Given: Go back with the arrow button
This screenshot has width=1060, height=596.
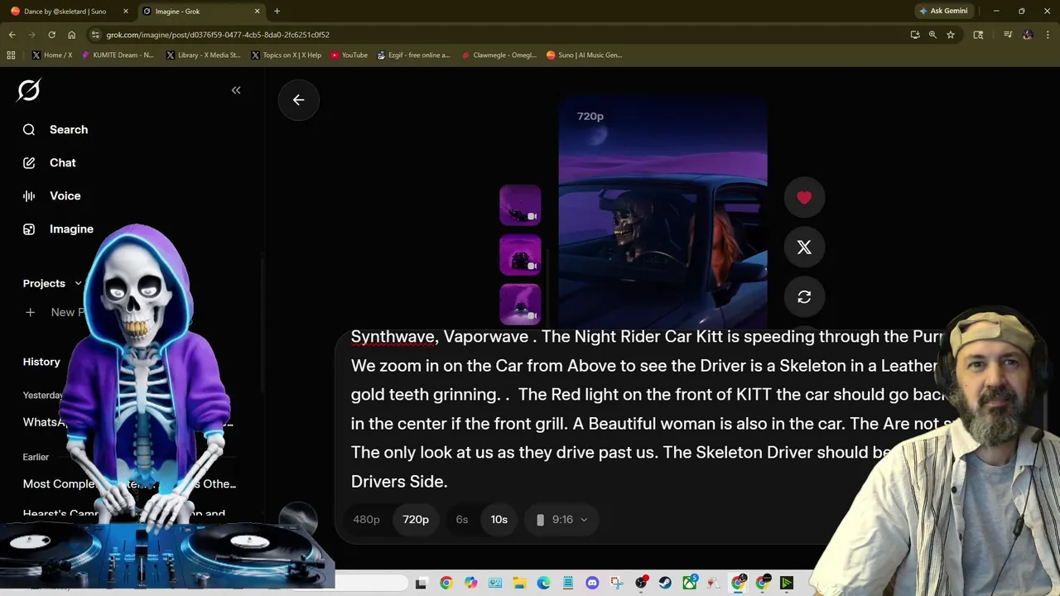Looking at the screenshot, I should (298, 99).
